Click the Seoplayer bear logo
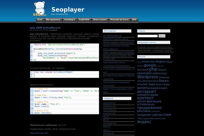Viewport: 204px width, 136px height. [x=40, y=9]
